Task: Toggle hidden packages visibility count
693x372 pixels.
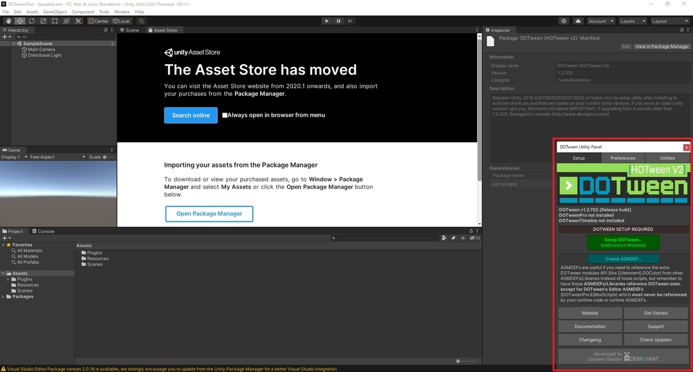Action: tap(475, 238)
